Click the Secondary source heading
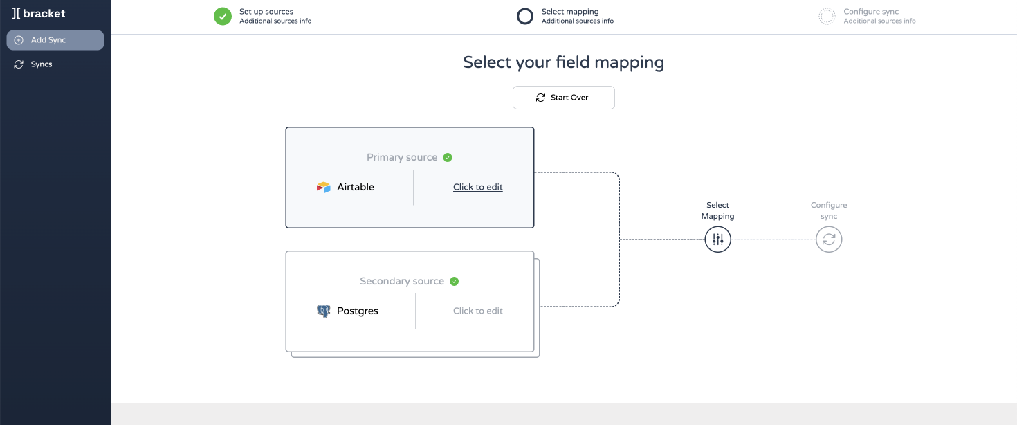The height and width of the screenshot is (425, 1017). 402,281
